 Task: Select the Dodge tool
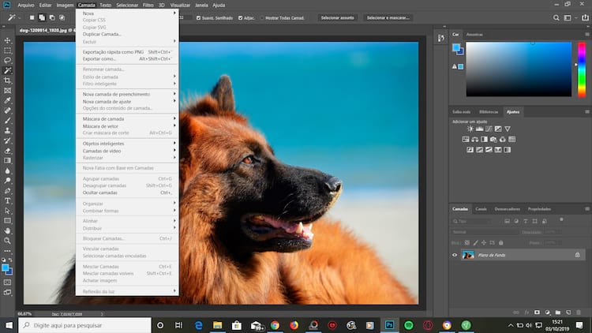[8, 181]
